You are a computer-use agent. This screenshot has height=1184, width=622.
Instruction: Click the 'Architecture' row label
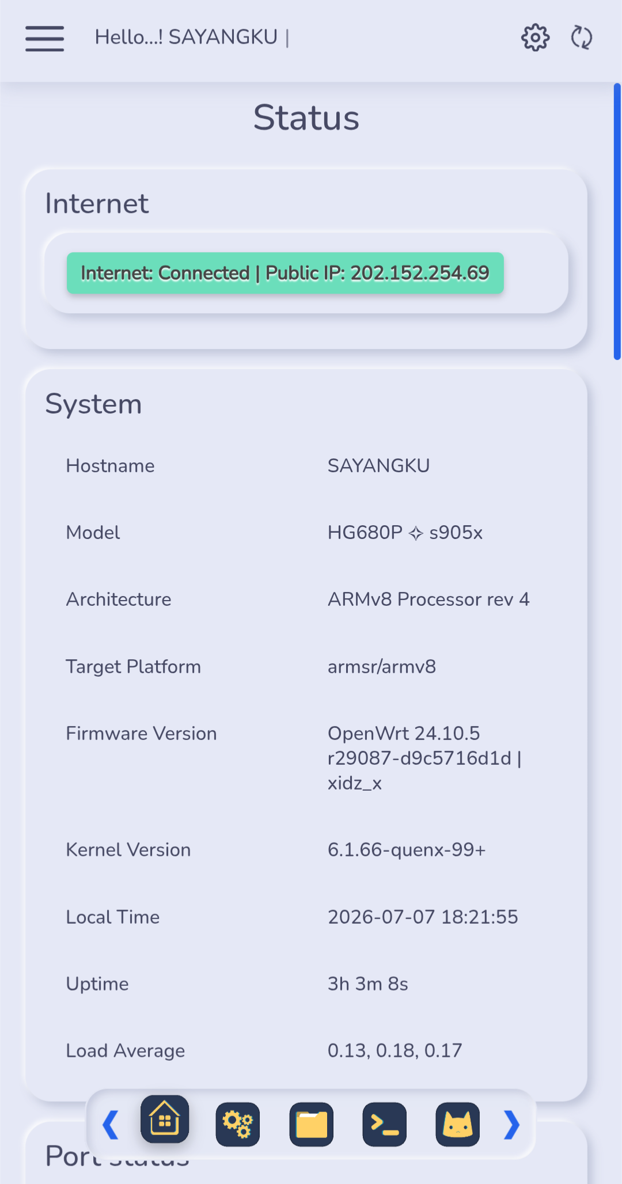[119, 599]
